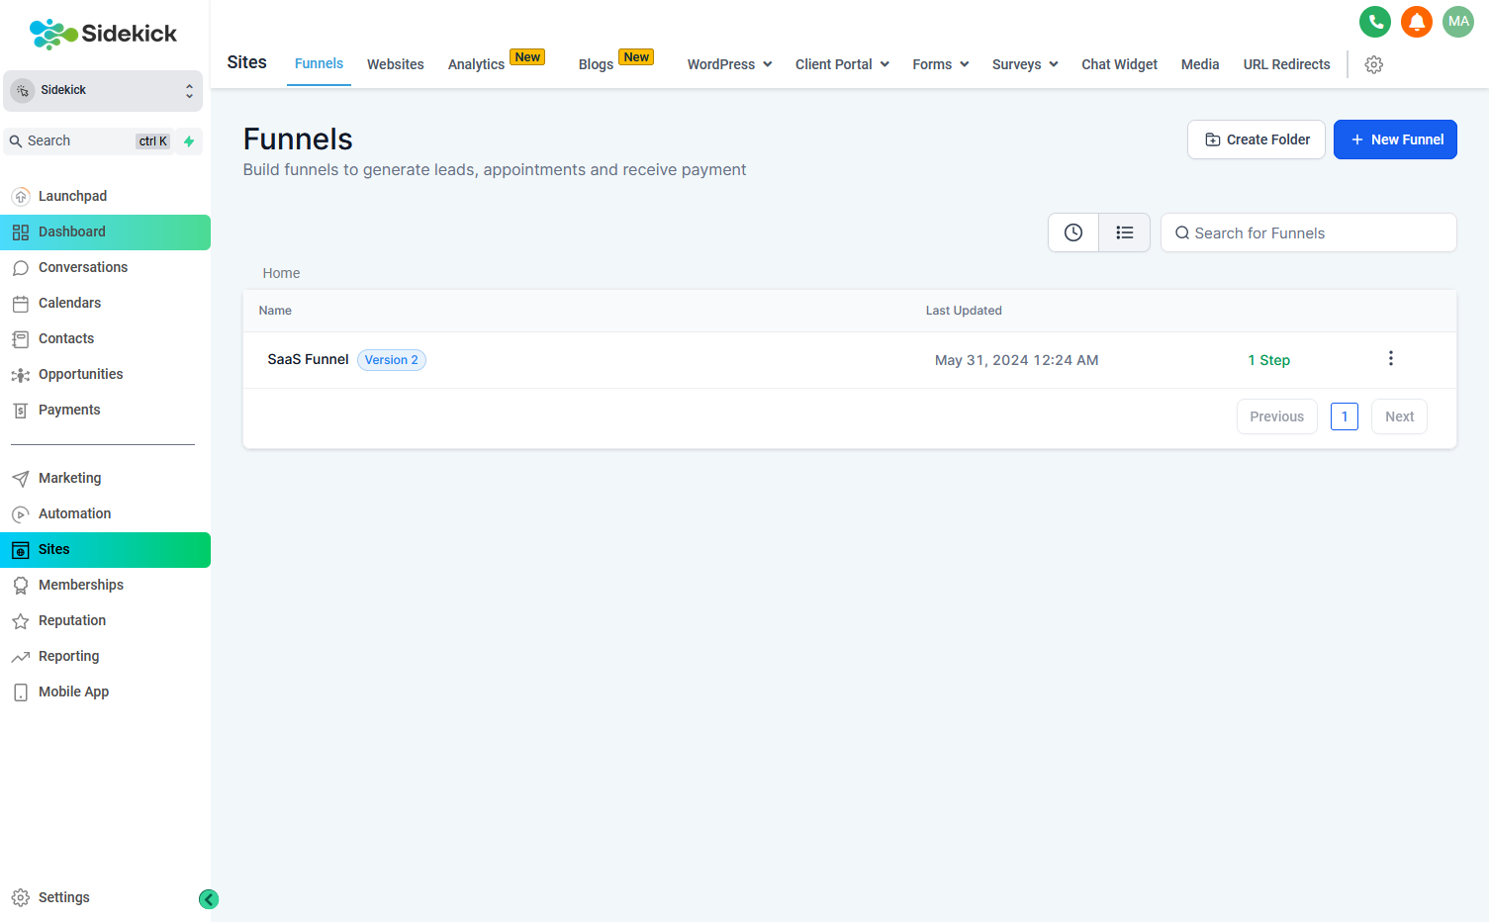Open Memberships in the sidebar
The height and width of the screenshot is (922, 1489).
tap(105, 585)
